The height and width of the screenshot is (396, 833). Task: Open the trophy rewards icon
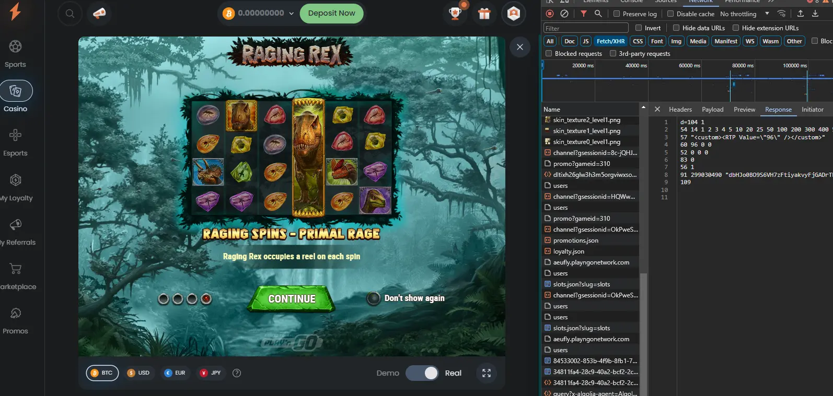[455, 14]
